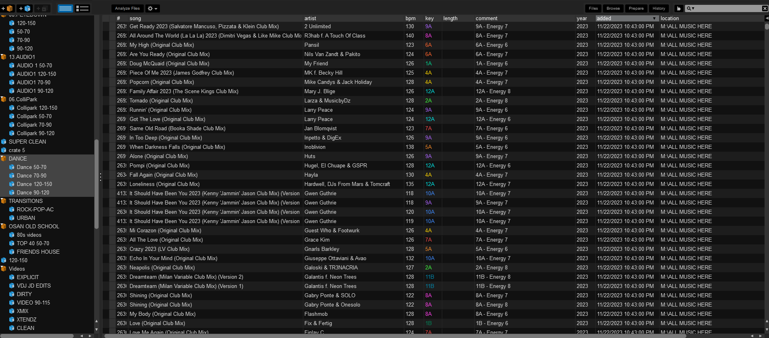
Task: Switch to album art list view
Action: pos(82,8)
